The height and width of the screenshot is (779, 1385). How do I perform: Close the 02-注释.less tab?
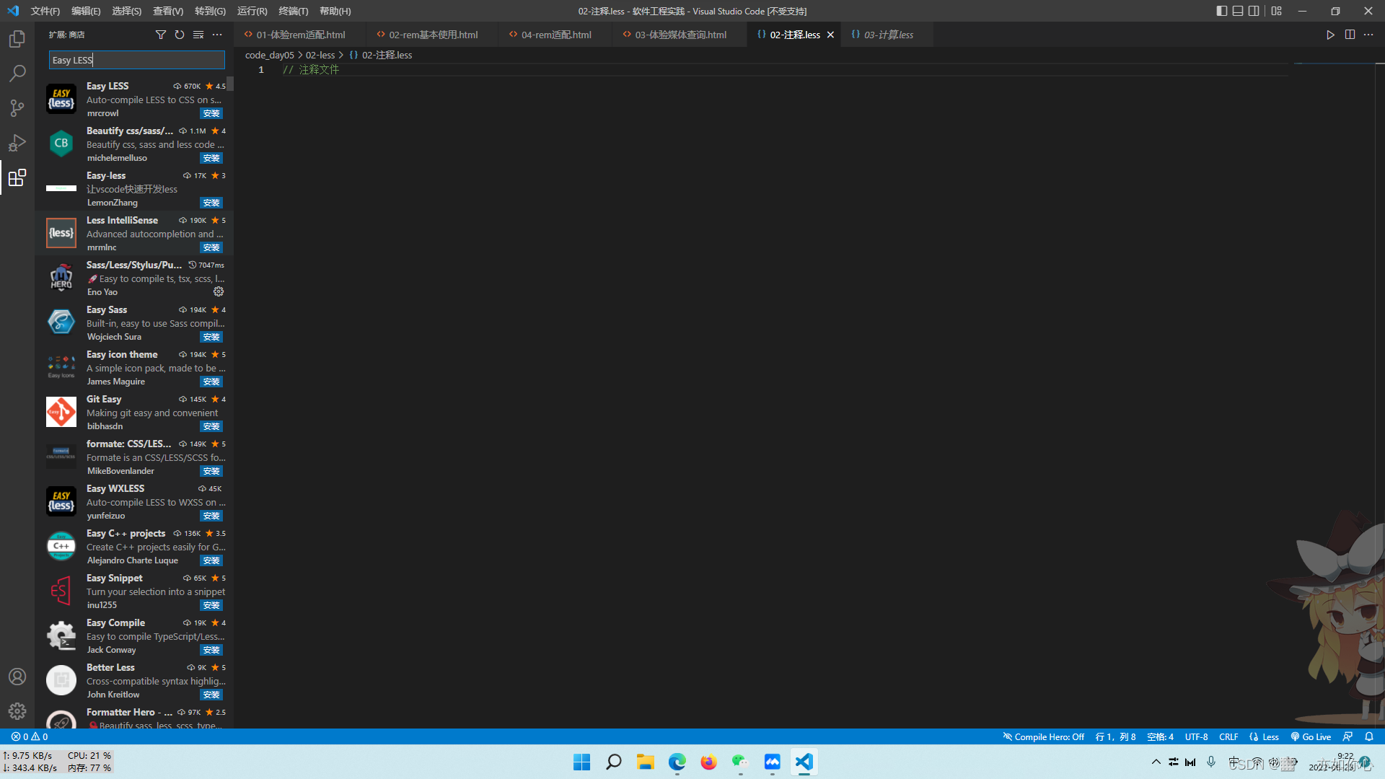(830, 35)
